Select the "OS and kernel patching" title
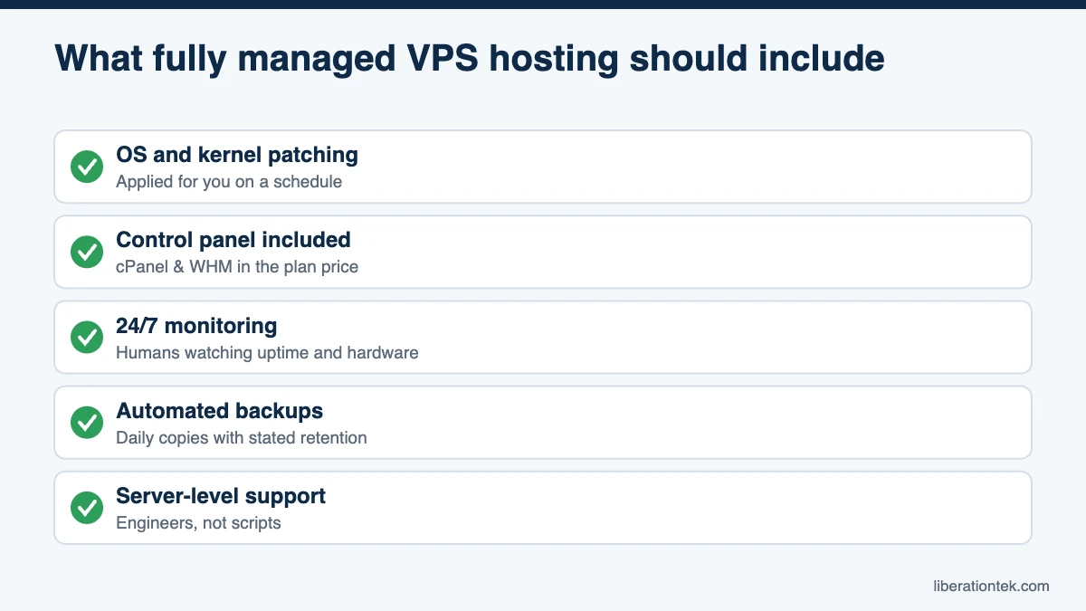 [237, 155]
